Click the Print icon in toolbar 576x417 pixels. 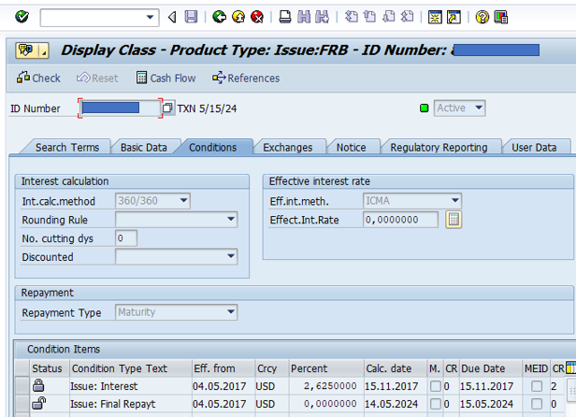(x=285, y=17)
